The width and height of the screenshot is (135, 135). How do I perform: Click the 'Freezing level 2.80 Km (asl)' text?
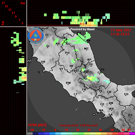[x=78, y=125]
